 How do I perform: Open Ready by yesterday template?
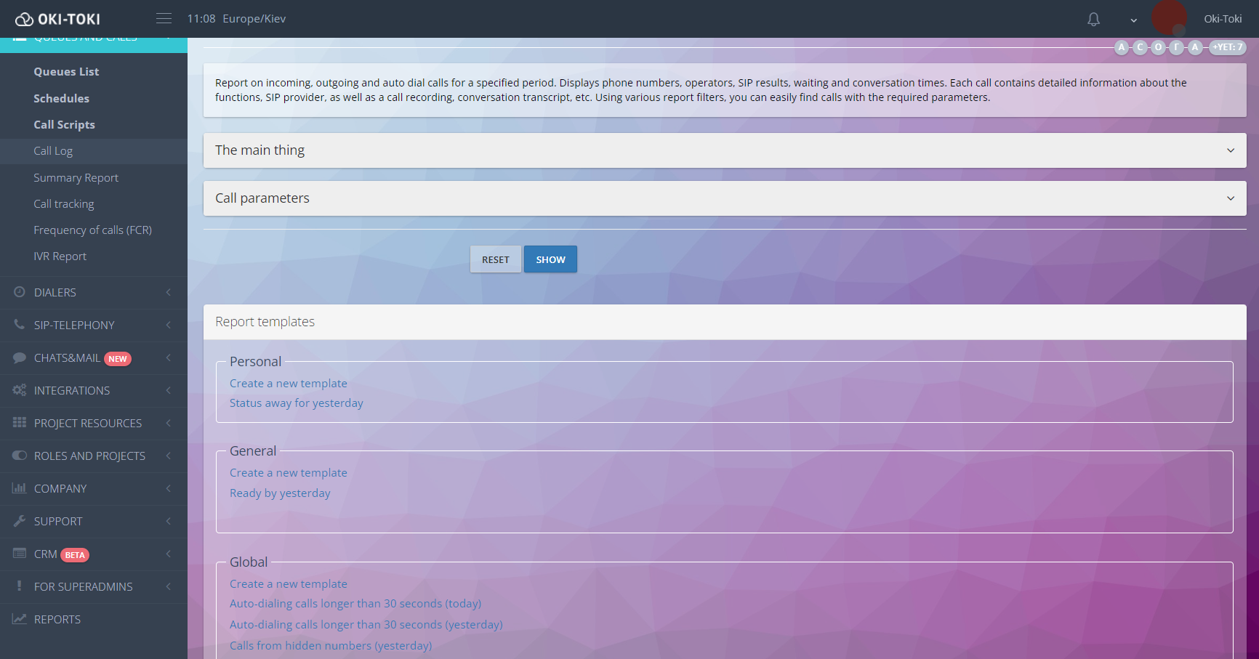tap(280, 493)
